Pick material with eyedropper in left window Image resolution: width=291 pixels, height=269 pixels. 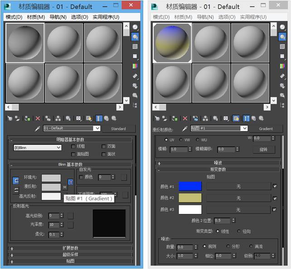[37, 129]
